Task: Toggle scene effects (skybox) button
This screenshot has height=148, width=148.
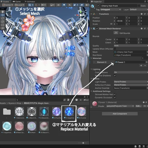Action: [75, 5]
